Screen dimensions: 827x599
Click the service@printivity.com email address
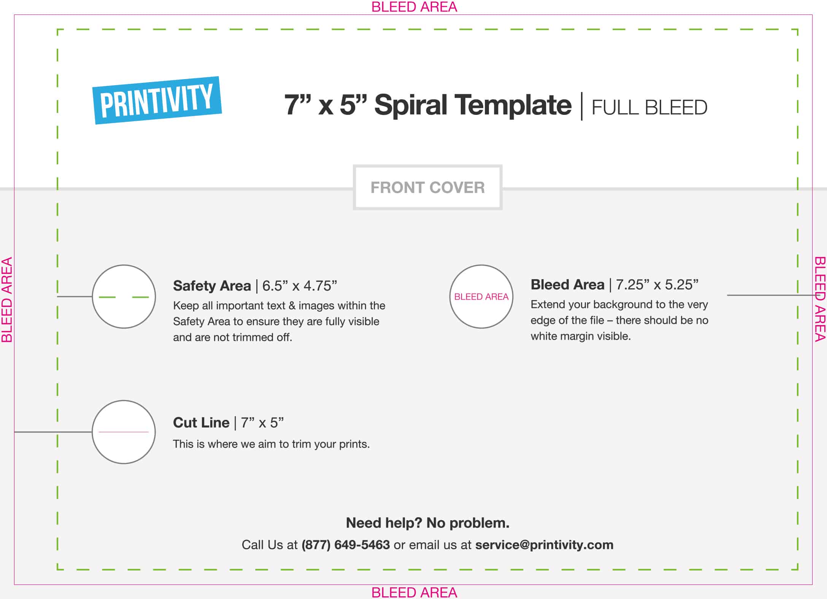click(544, 545)
